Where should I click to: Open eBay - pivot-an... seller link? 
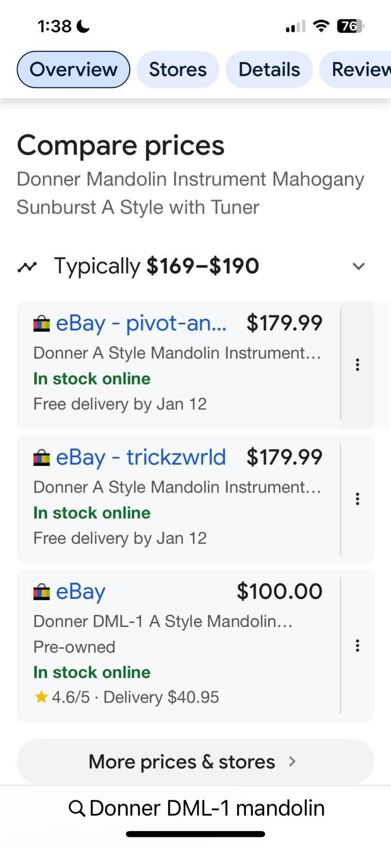tap(141, 323)
